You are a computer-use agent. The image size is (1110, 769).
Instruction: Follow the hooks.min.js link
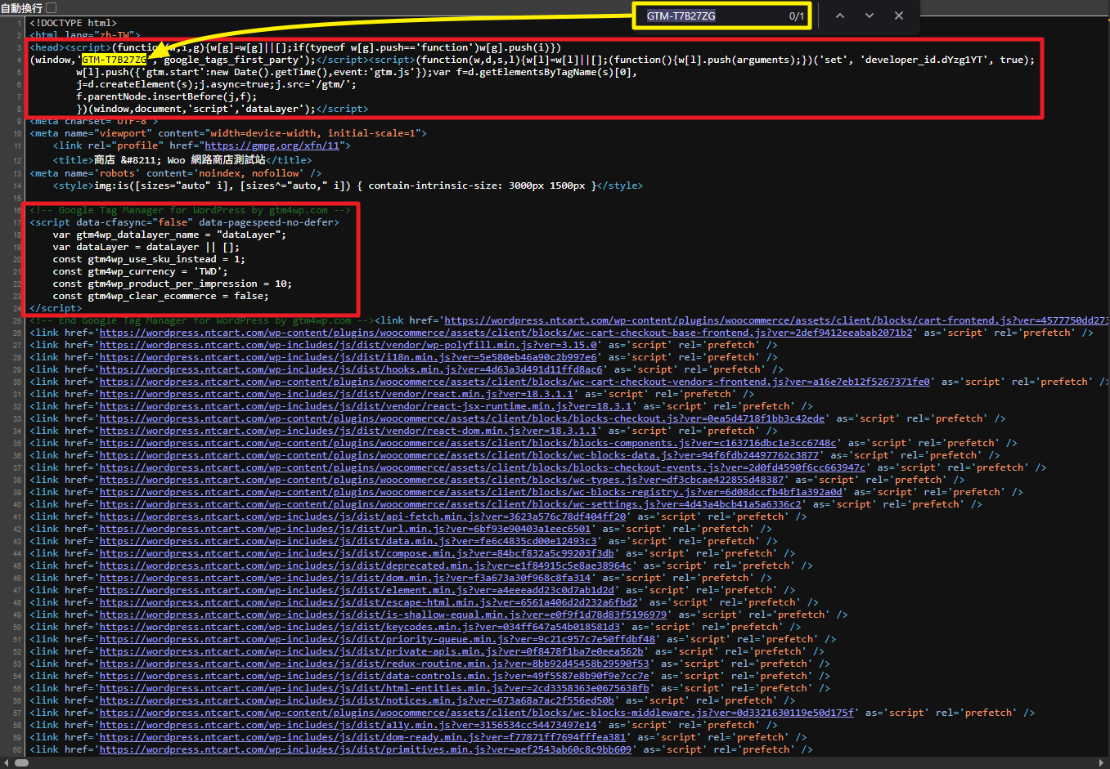click(x=351, y=369)
